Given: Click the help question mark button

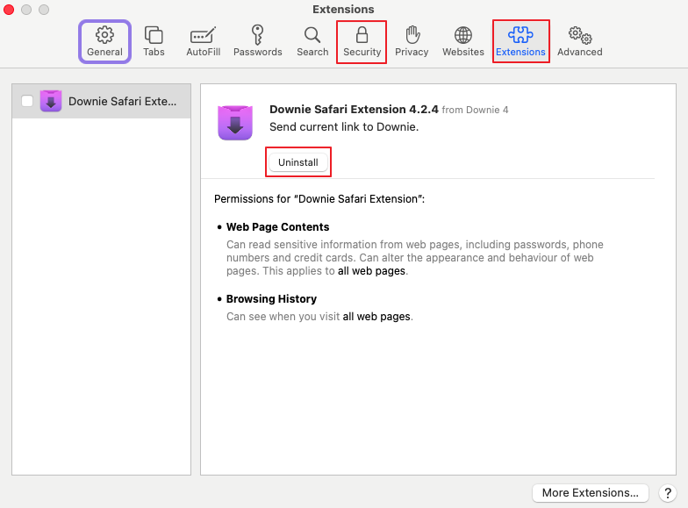Looking at the screenshot, I should pos(667,493).
